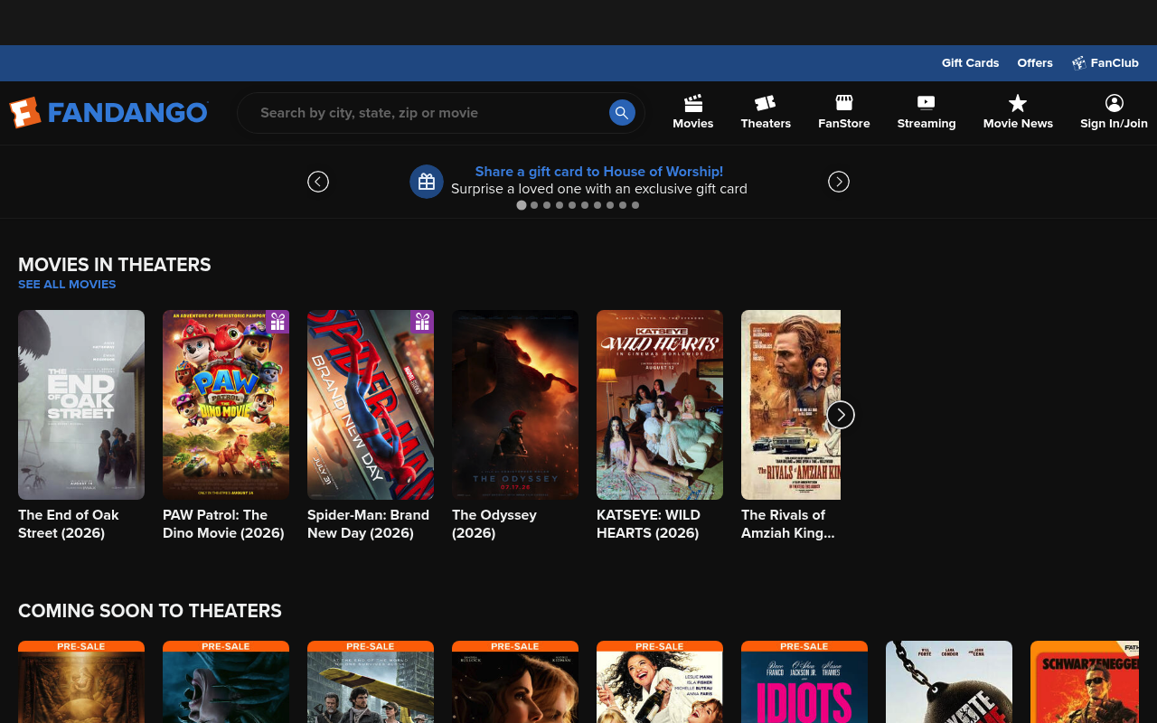This screenshot has width=1157, height=723.
Task: Click the title "The Odyssey (2026)"
Action: point(494,524)
